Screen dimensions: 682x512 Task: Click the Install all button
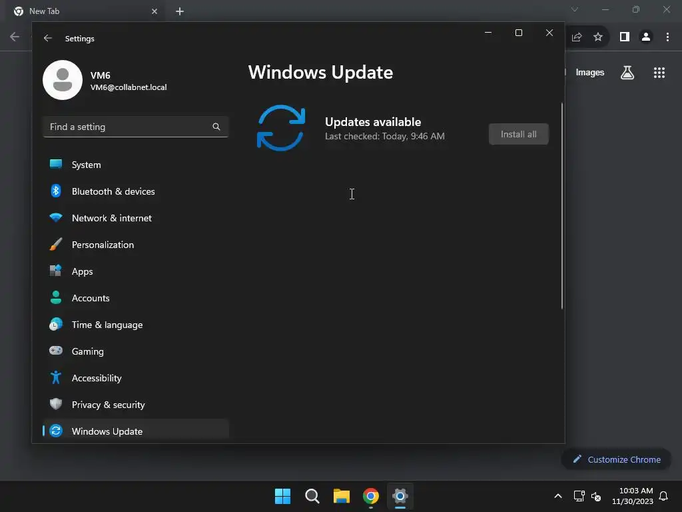(518, 134)
